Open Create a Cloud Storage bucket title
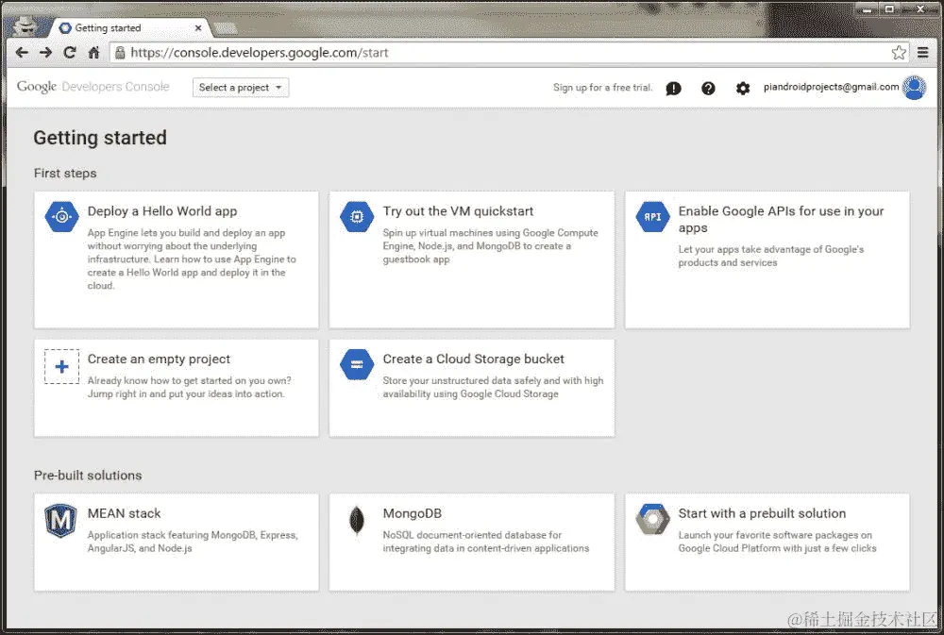This screenshot has width=944, height=635. point(473,359)
